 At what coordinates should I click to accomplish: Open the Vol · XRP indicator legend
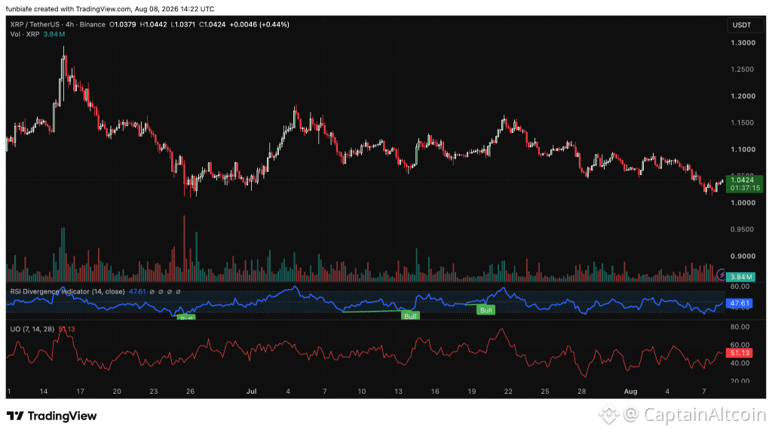pyautogui.click(x=25, y=35)
